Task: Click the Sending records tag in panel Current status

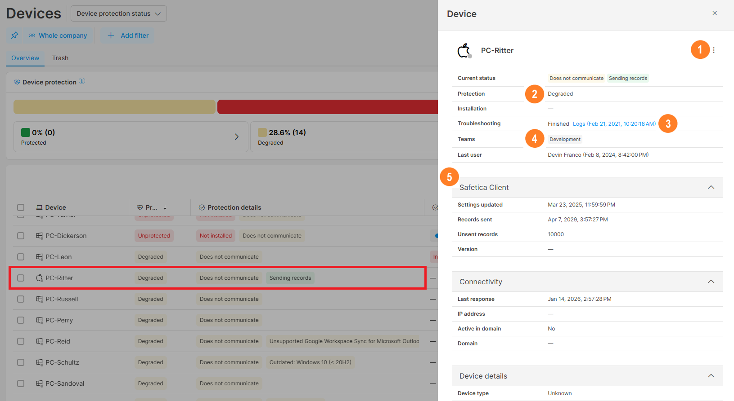Action: 628,78
